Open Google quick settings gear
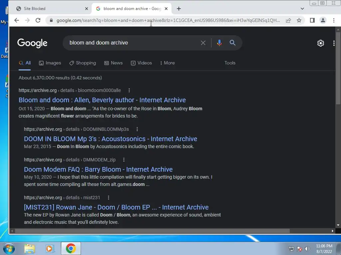 (321, 43)
